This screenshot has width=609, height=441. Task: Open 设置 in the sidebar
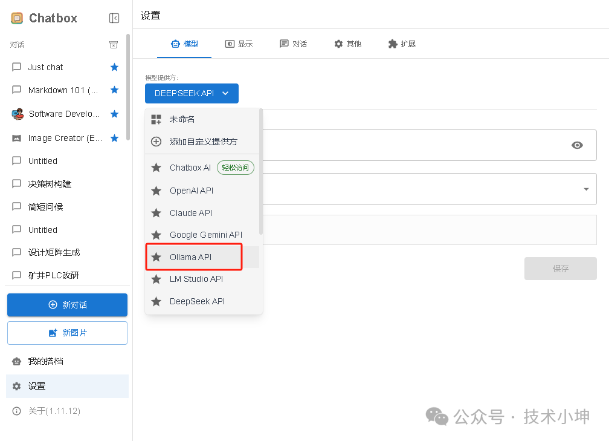pos(67,386)
